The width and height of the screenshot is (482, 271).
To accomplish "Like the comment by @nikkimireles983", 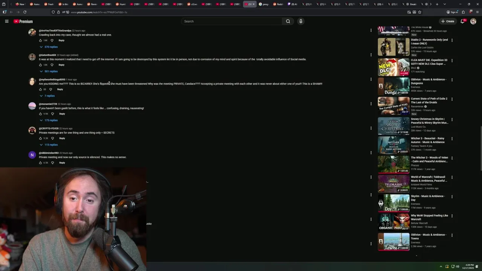I will [41, 163].
